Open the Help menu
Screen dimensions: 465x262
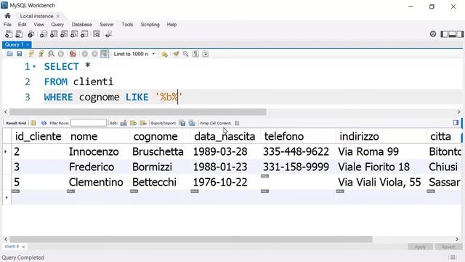point(171,24)
